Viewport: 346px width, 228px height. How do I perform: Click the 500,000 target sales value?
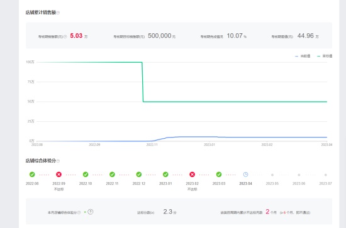[x=160, y=36]
